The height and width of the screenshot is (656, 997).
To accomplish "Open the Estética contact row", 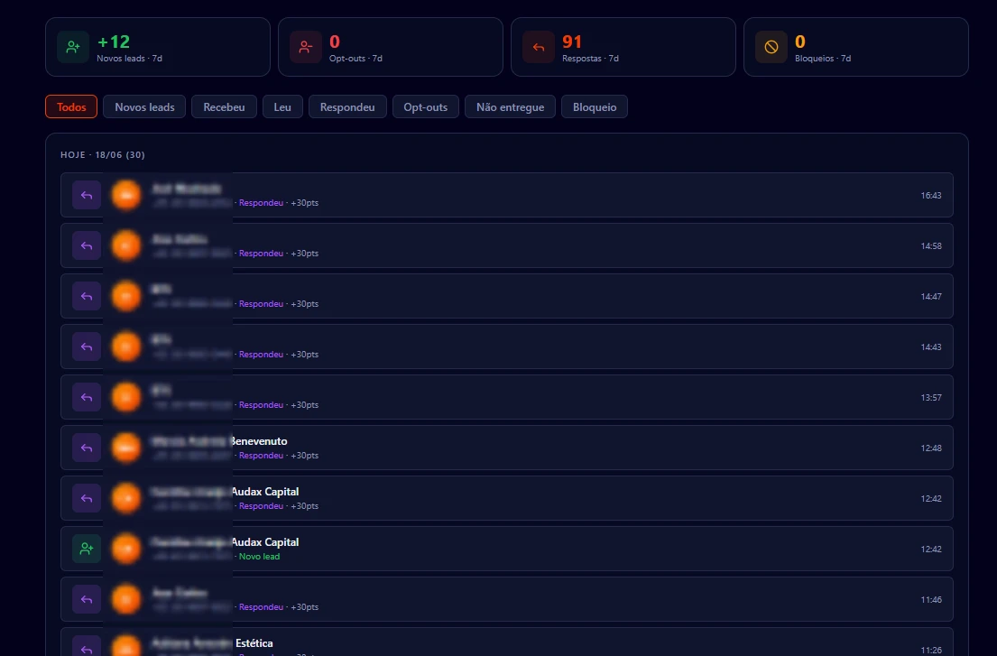I will coord(507,642).
